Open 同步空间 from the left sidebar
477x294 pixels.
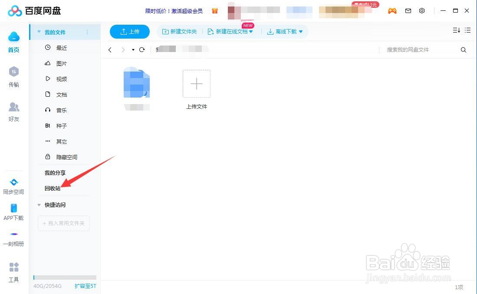click(x=13, y=186)
